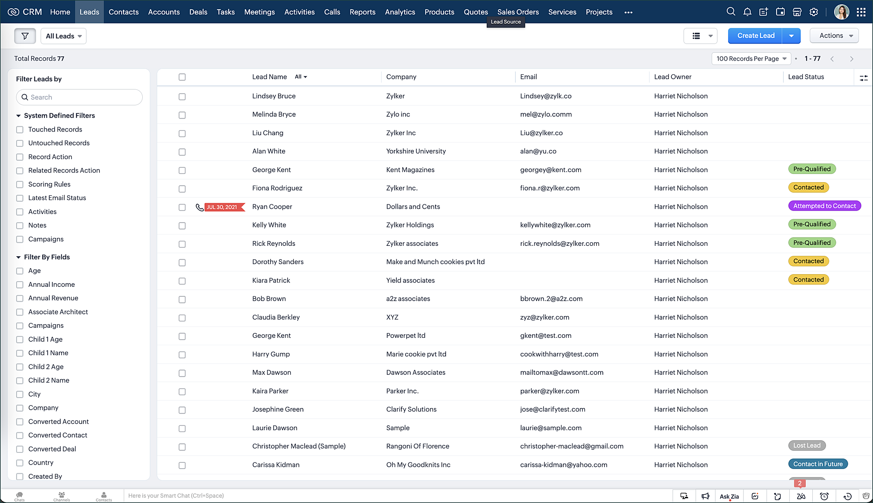Viewport: 873px width, 503px height.
Task: Enable the Touched Records filter
Action: coord(20,130)
